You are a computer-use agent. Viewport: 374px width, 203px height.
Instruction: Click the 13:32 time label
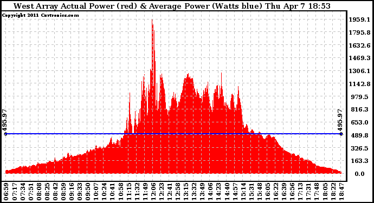[194, 192]
